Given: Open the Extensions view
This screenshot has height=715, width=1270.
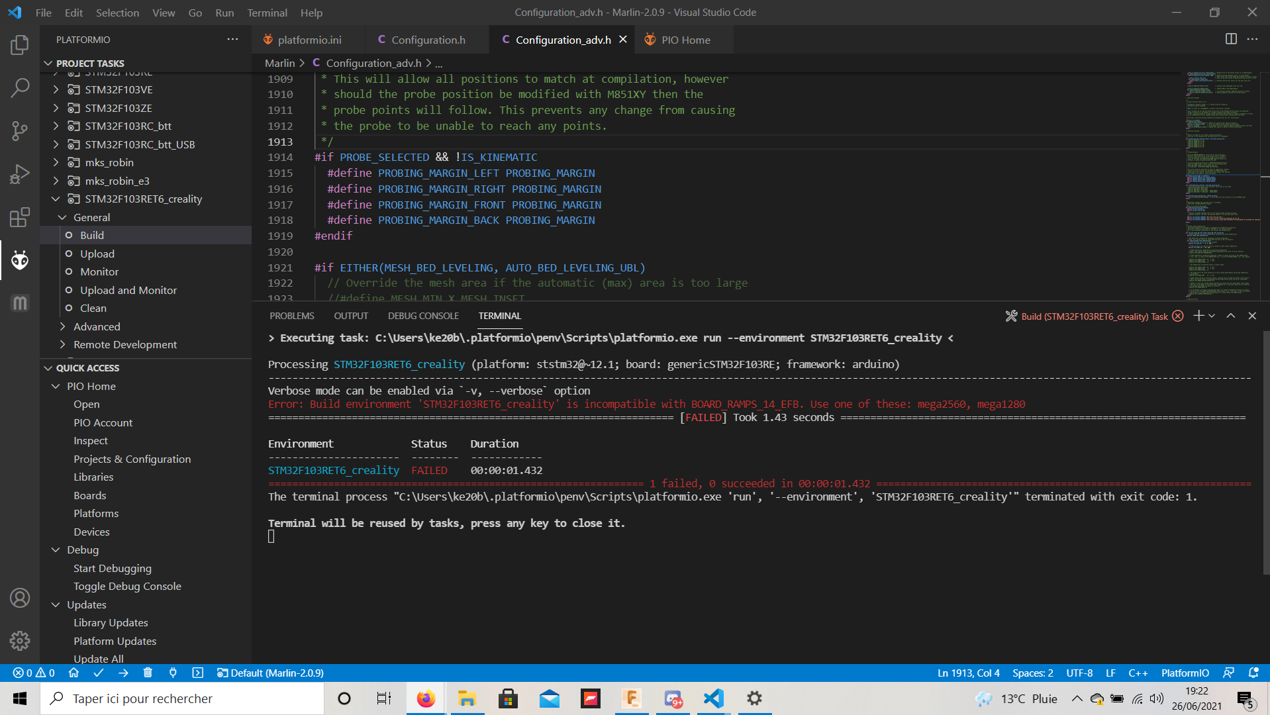Looking at the screenshot, I should 20,217.
